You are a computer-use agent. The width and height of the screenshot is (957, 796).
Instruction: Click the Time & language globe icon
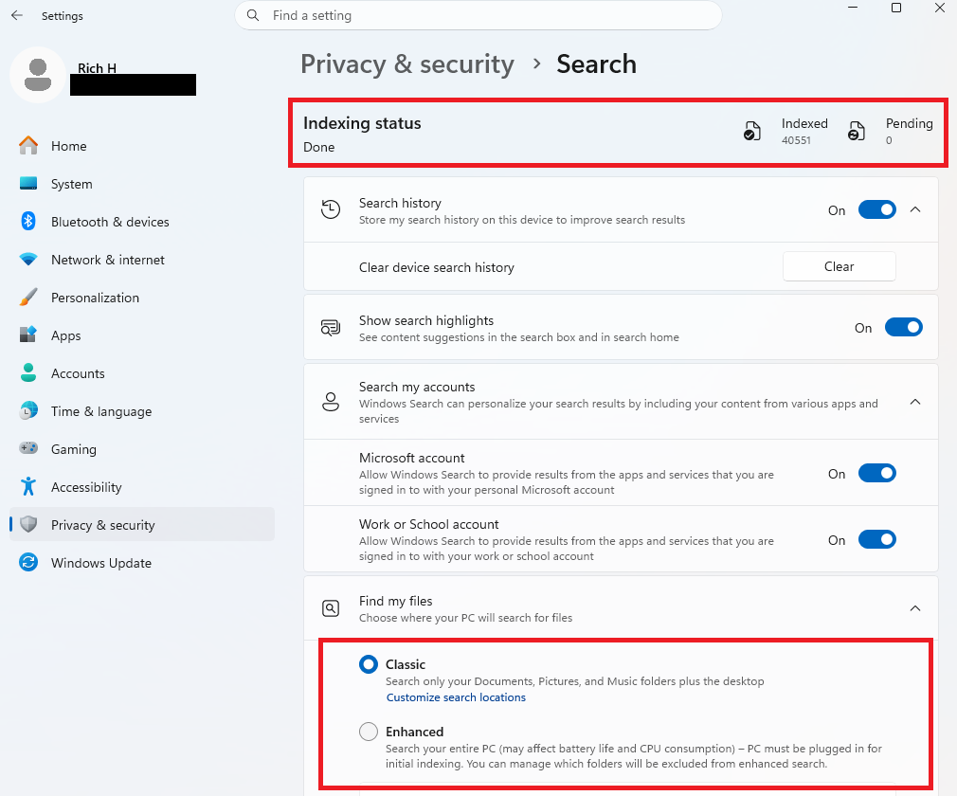(28, 411)
